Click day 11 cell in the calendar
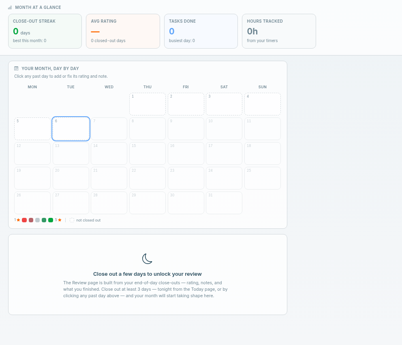This screenshot has width=402, height=345. (263, 129)
